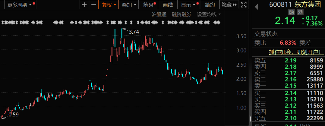The height and width of the screenshot is (126, 325).
Task: Click 委差 label
Action: [305, 43]
